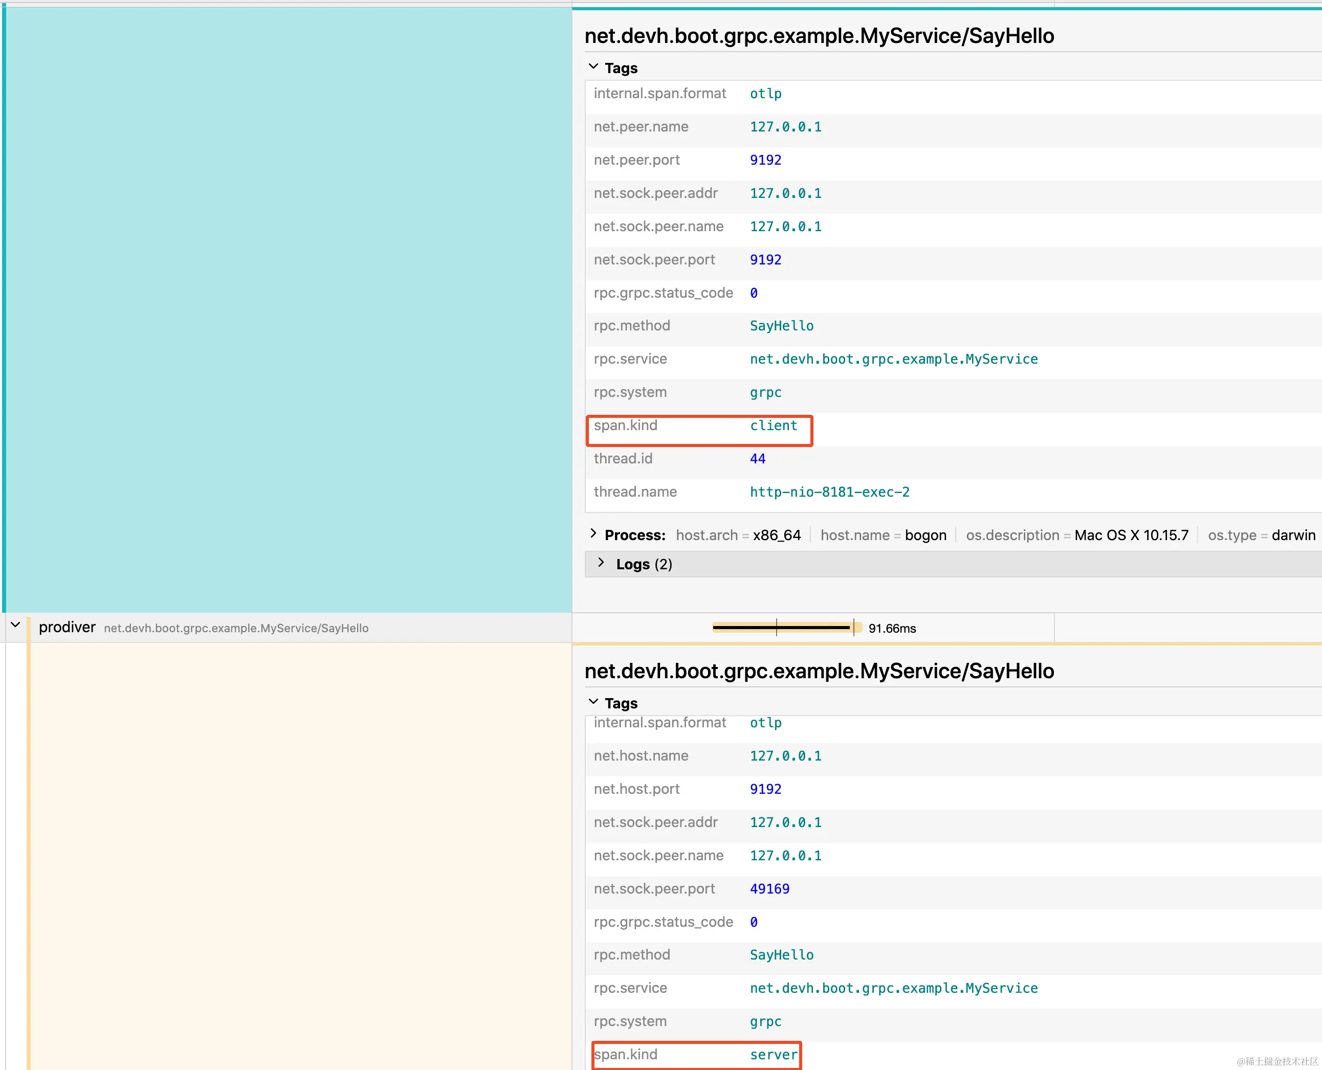Collapse the prodiver span row chevron
The height and width of the screenshot is (1070, 1322).
(16, 626)
